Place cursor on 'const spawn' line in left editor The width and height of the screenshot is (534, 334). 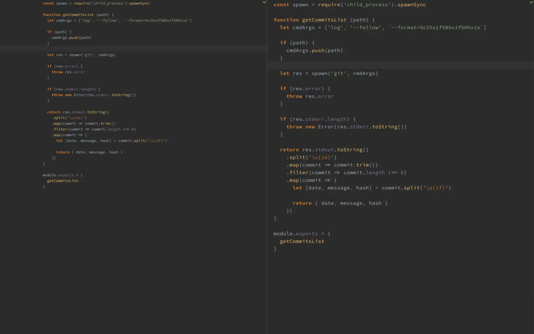pos(96,3)
